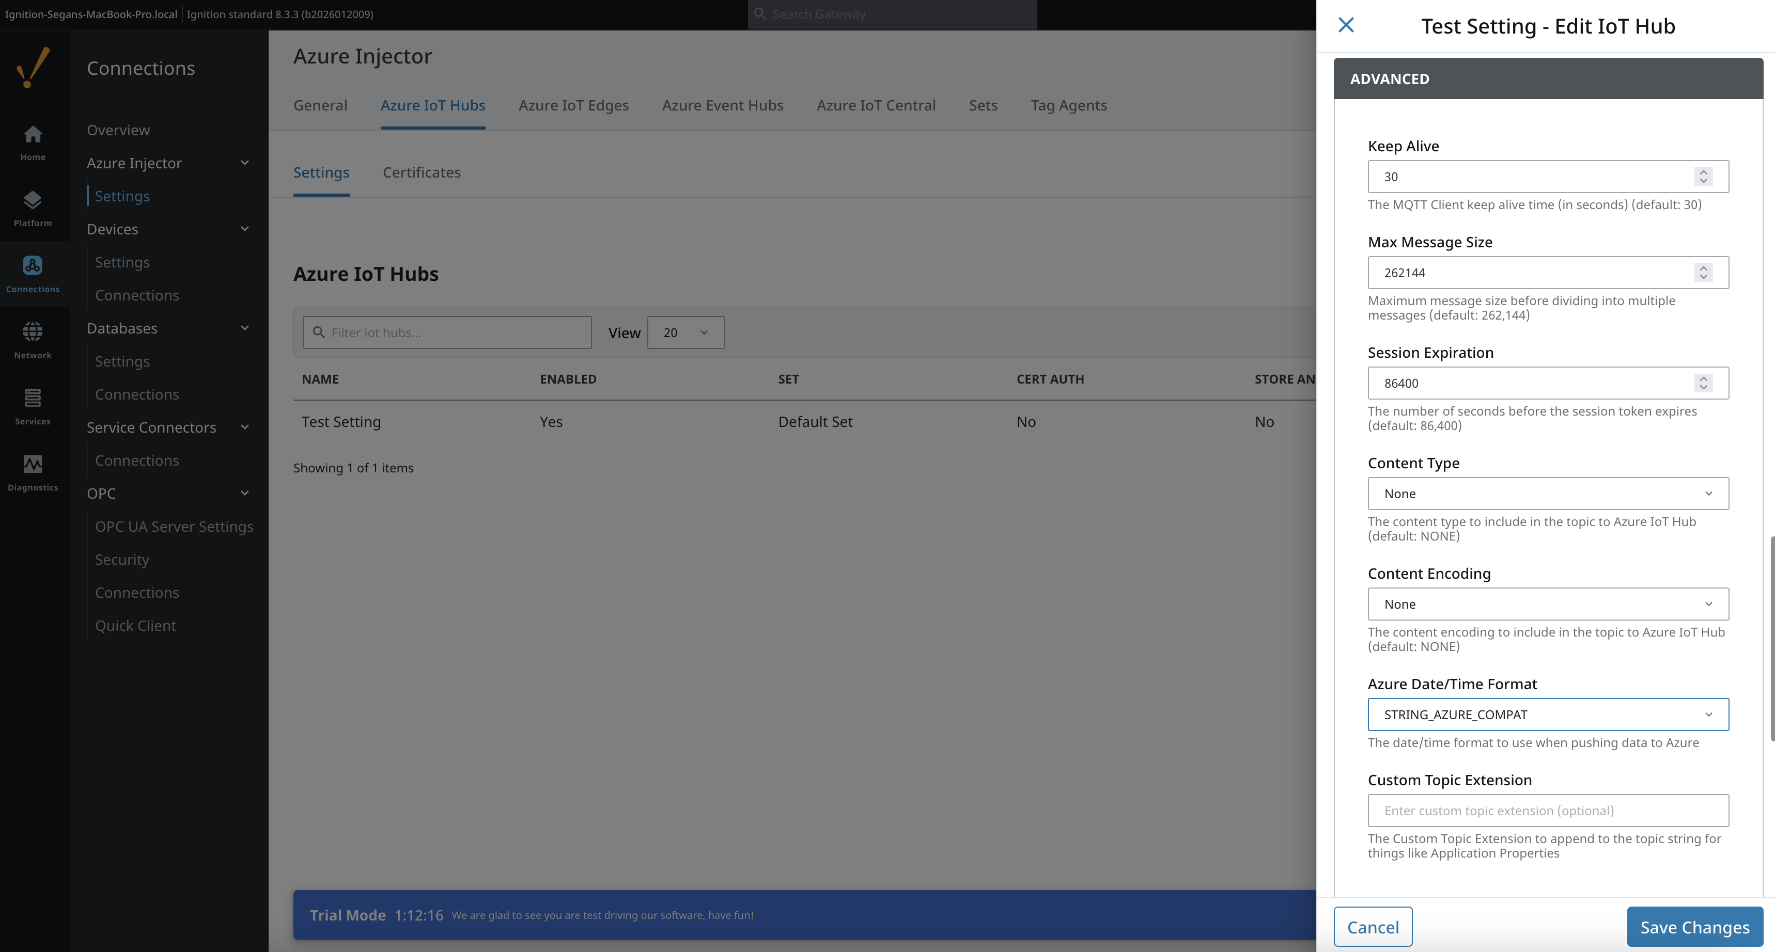1775x952 pixels.
Task: Open the Certificates sub-tab
Action: pos(422,173)
